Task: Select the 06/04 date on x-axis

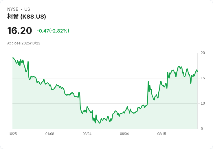Action: coord(124,134)
